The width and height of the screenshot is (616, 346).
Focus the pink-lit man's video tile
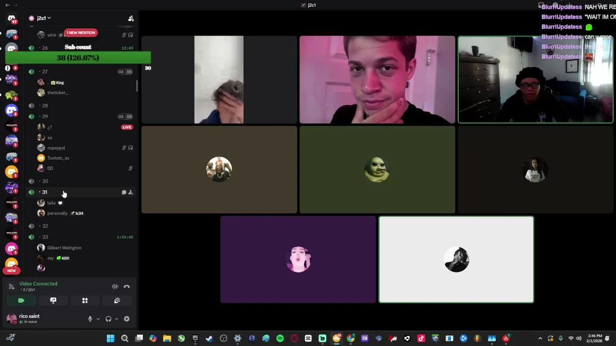click(x=377, y=80)
